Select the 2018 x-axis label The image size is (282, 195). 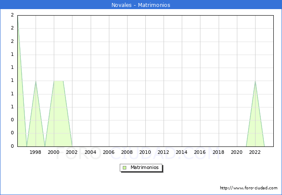(x=218, y=152)
